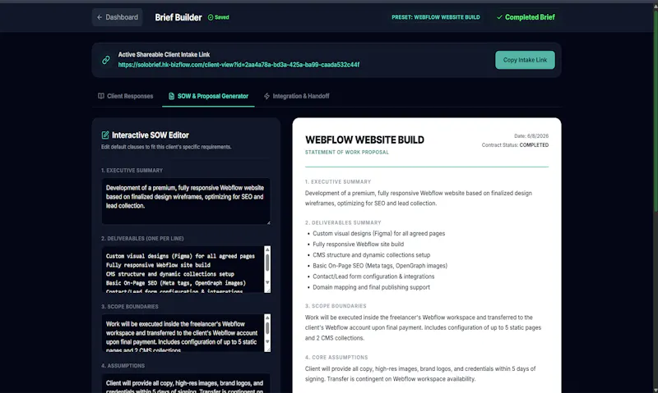Click the Saved checkmark status icon
The height and width of the screenshot is (393, 658).
click(x=211, y=17)
